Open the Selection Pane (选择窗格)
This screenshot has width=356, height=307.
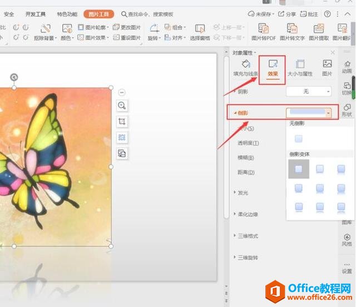click(200, 32)
